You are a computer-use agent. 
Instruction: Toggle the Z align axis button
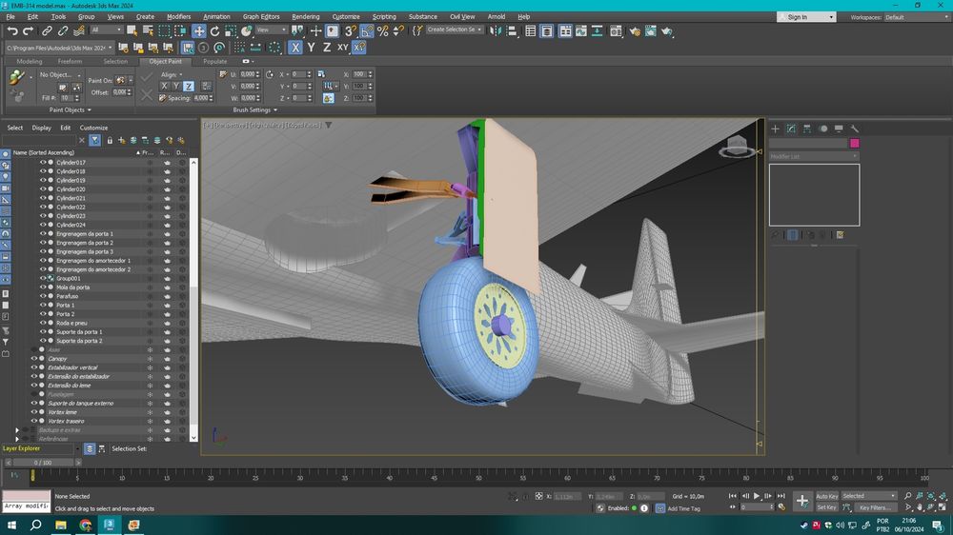point(189,87)
